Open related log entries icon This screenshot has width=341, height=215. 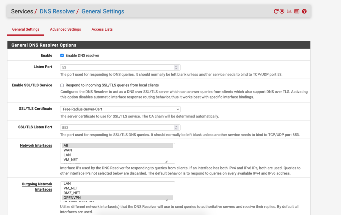tap(297, 11)
